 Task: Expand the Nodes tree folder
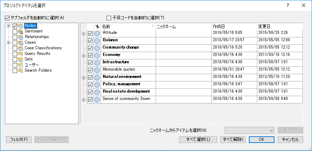click(x=8, y=26)
